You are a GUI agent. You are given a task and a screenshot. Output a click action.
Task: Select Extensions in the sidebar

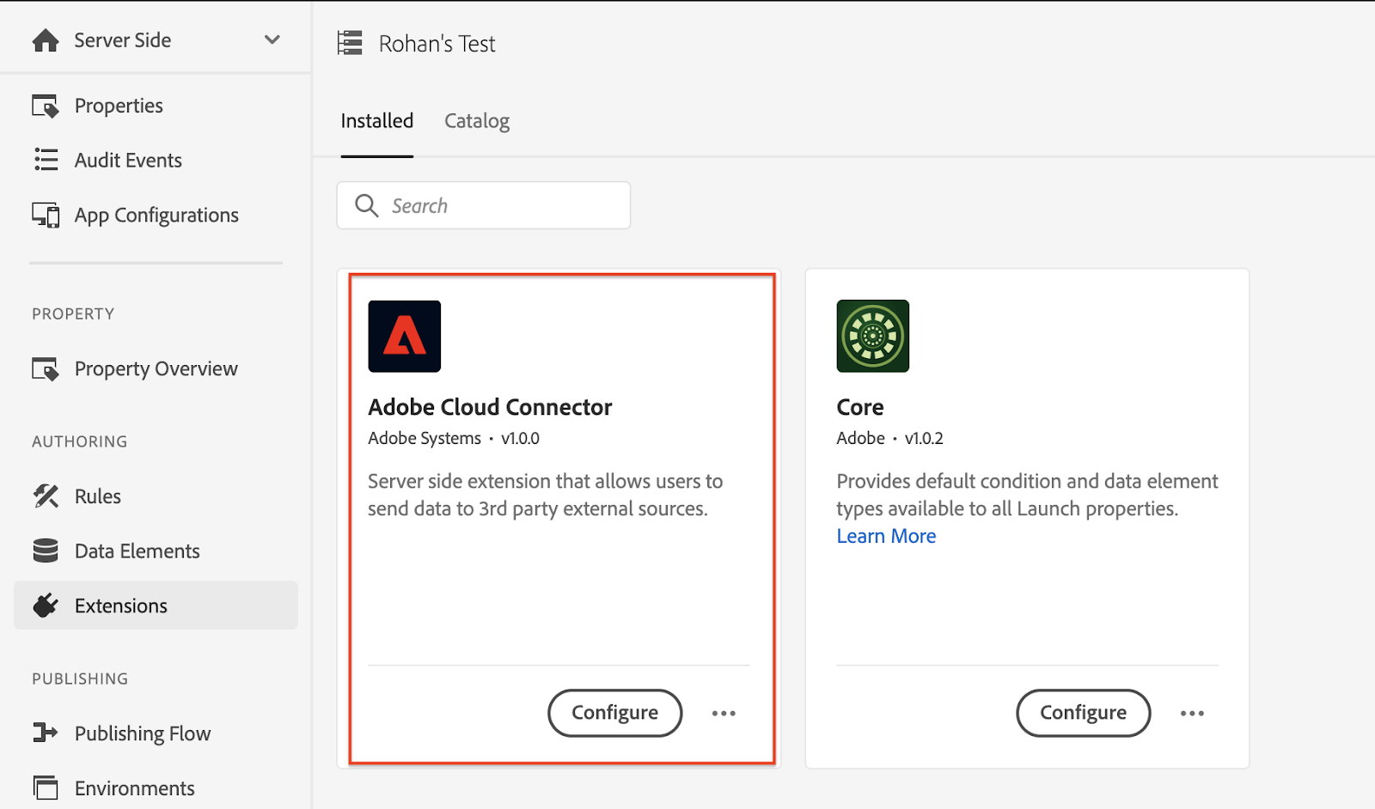tap(120, 605)
